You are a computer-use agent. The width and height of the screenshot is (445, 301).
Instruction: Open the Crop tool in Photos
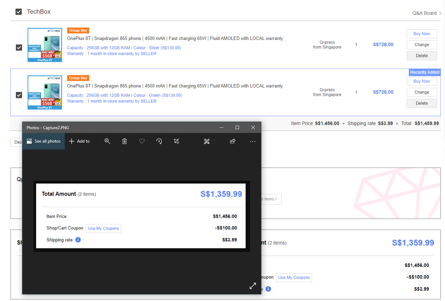(176, 141)
